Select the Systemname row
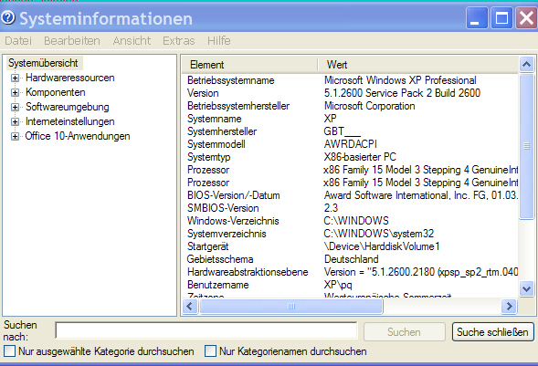538x366 pixels. point(350,119)
